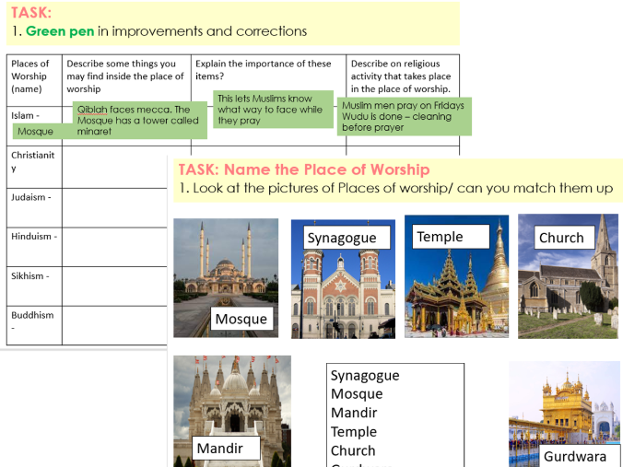This screenshot has width=623, height=467.
Task: Click the empty Hinduism description cell
Action: [x=114, y=247]
